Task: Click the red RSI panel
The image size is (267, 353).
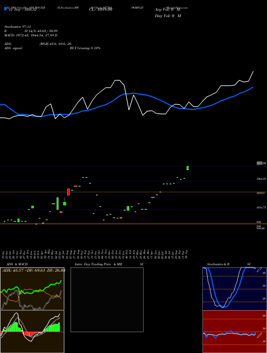Action: click(234, 332)
